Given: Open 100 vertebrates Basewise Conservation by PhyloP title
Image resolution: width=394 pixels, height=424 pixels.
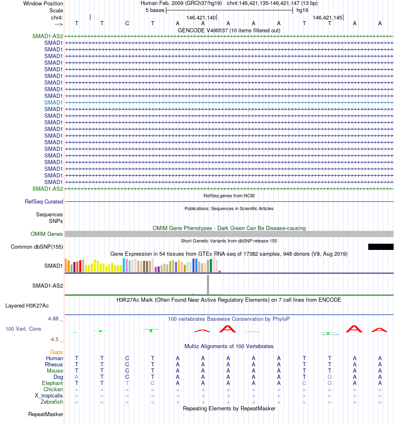Looking at the screenshot, I should point(229,319).
